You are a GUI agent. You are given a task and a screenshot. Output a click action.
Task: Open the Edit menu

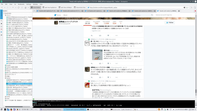point(6,4)
